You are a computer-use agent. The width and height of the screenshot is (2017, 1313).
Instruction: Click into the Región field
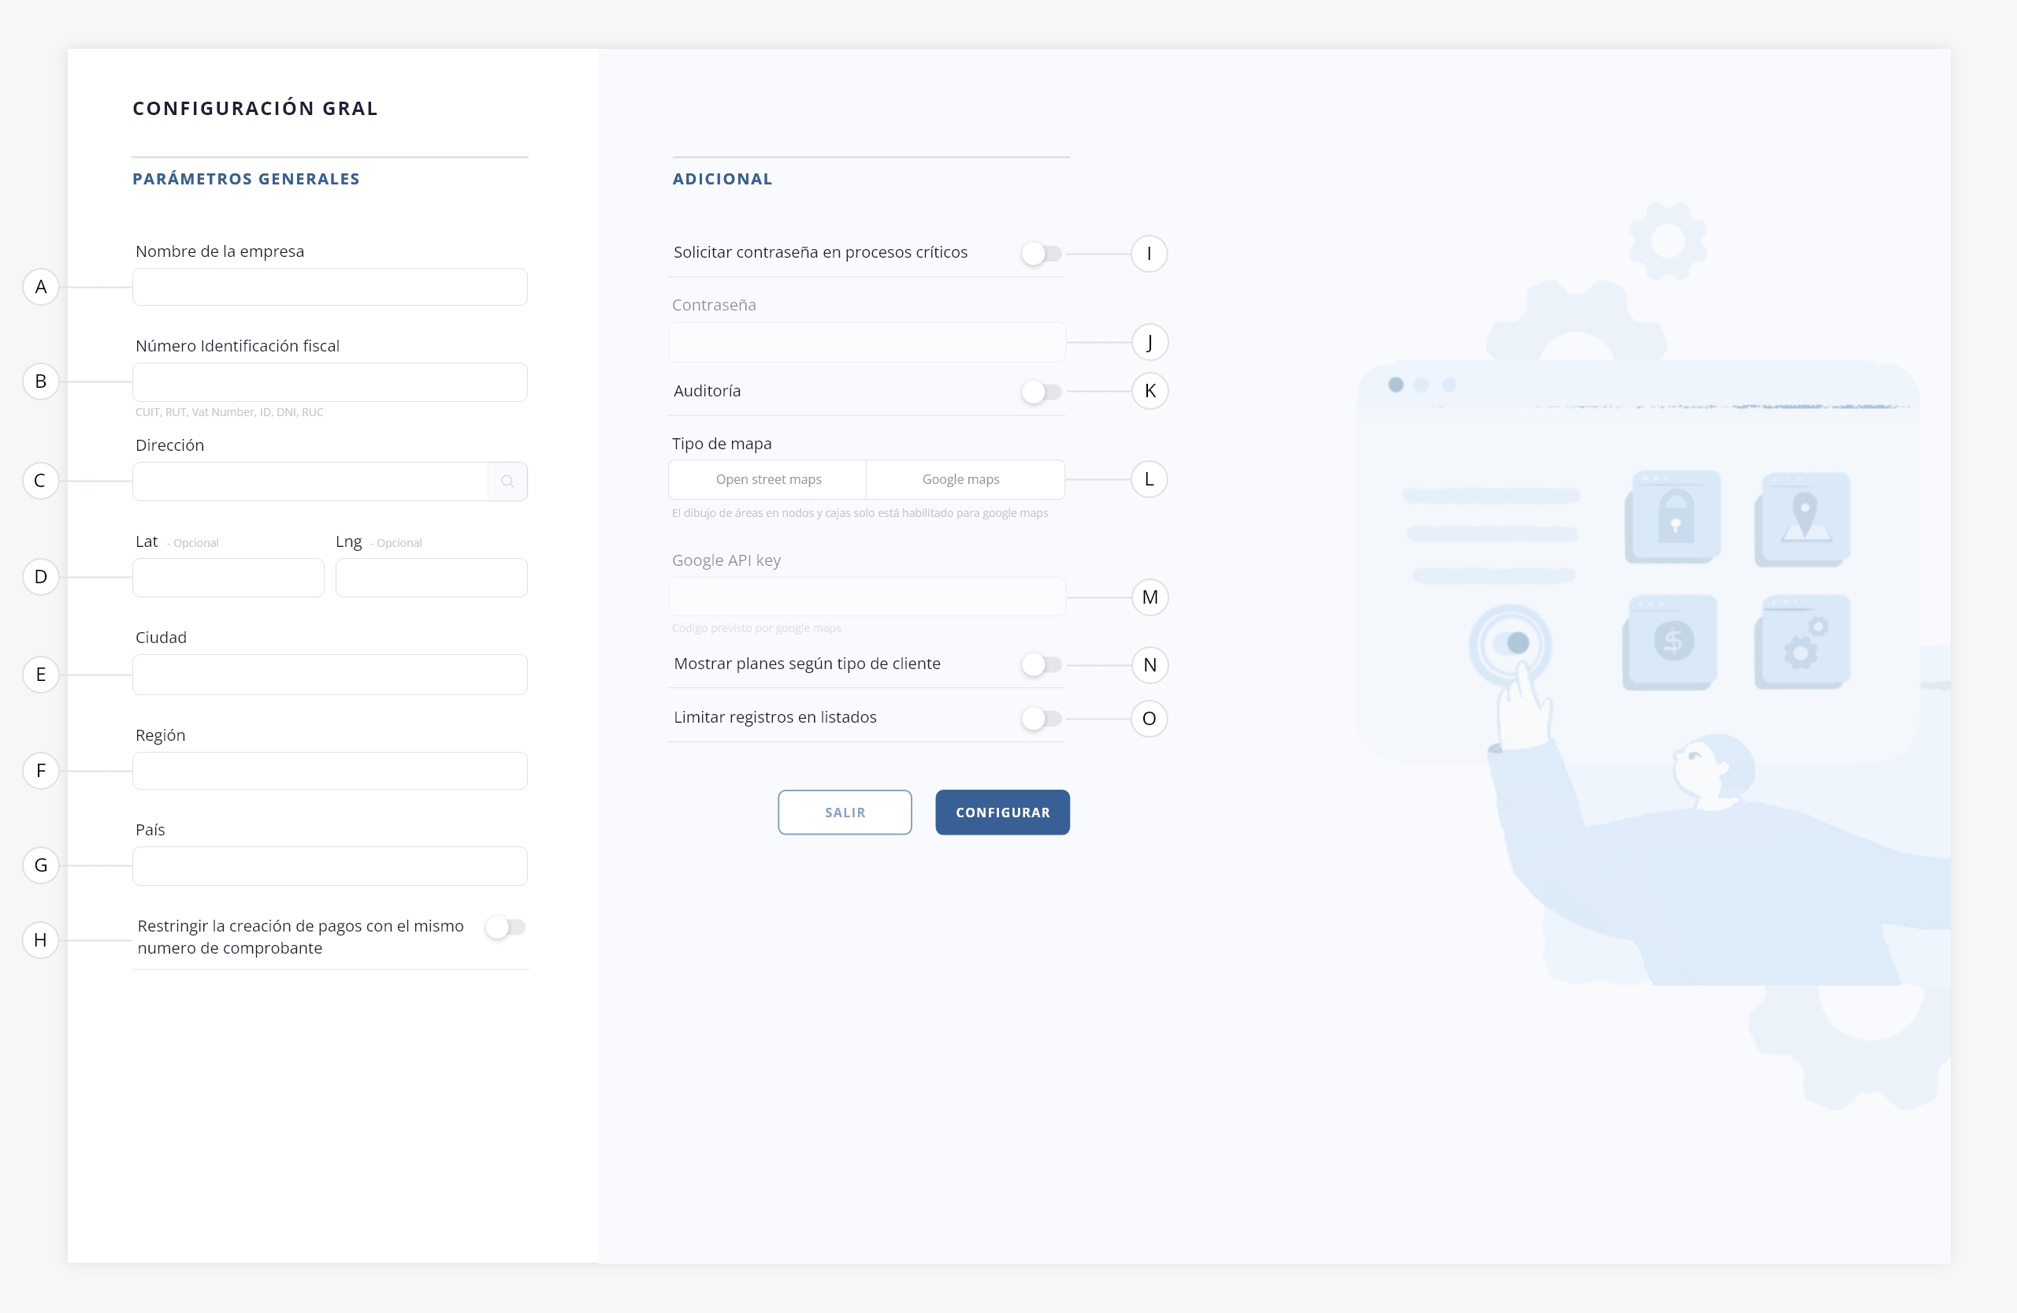[x=329, y=772]
